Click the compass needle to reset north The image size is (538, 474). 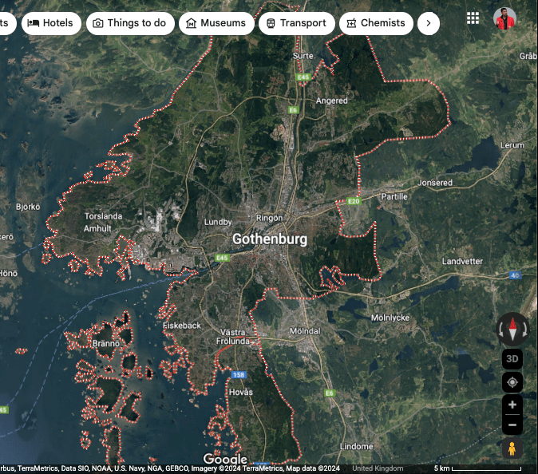512,328
